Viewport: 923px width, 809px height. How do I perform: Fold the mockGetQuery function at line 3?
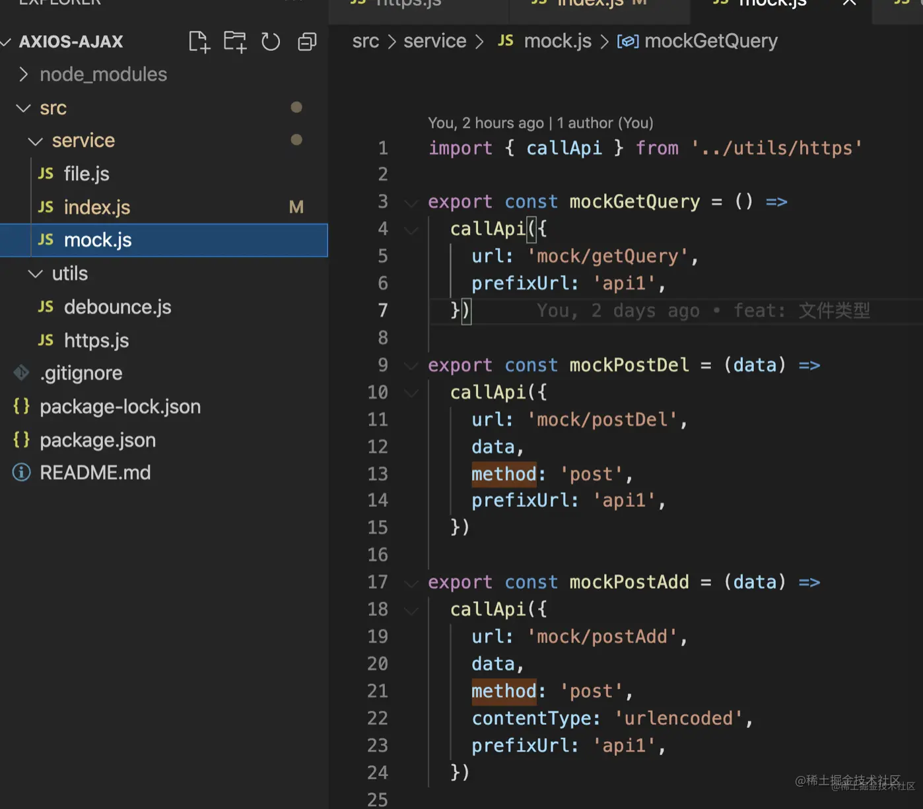pyautogui.click(x=411, y=203)
